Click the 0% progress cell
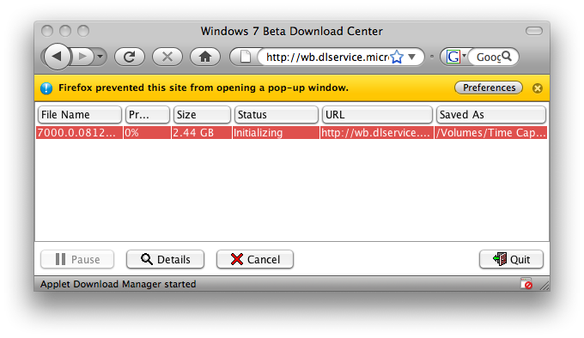The width and height of the screenshot is (584, 338). point(147,133)
